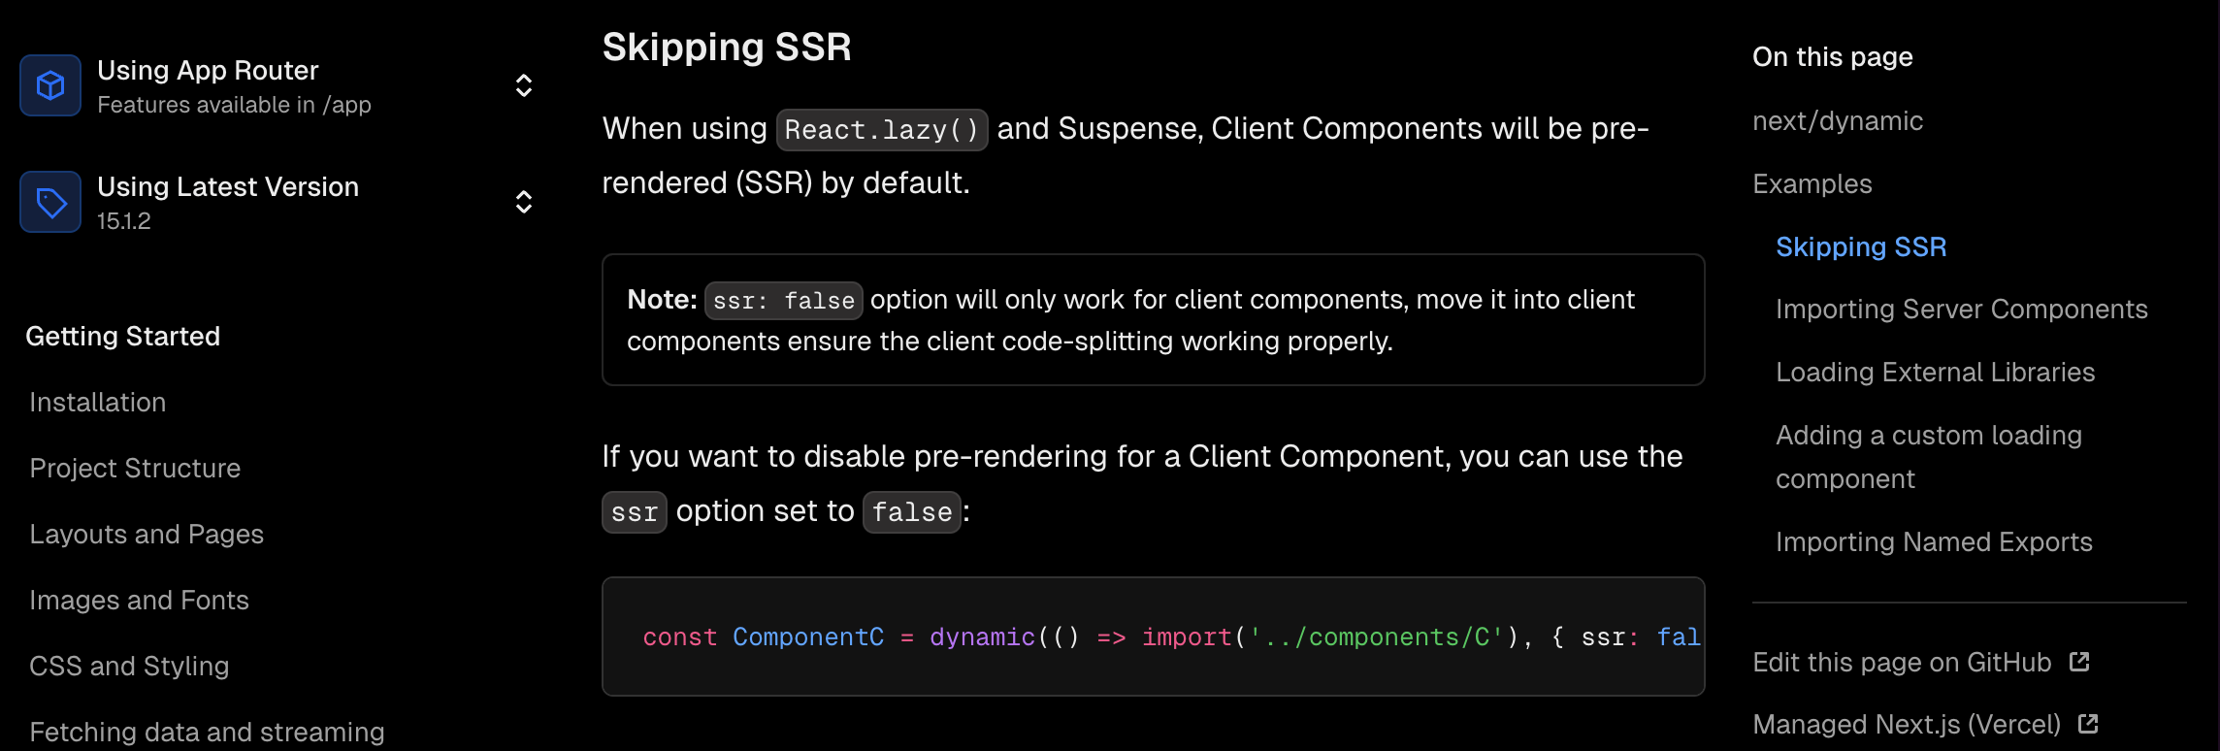Open the Installation docs page
Screen dimensions: 2220x751
[x=98, y=403]
